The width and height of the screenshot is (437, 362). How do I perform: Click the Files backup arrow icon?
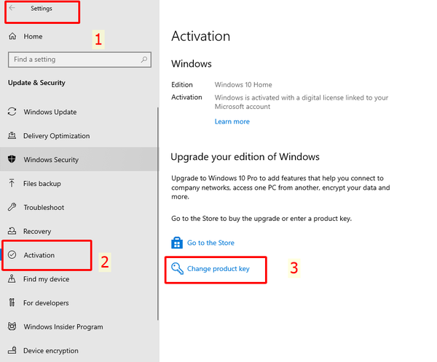coord(12,183)
